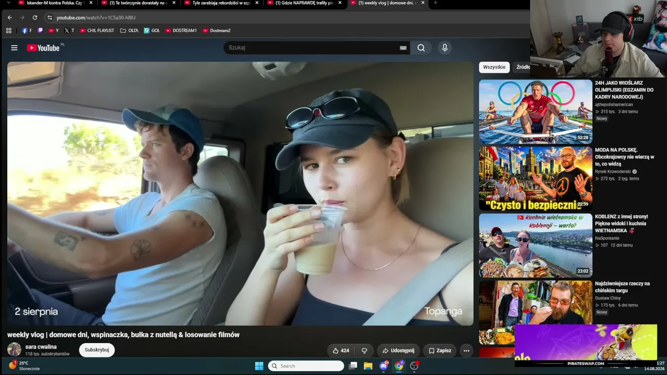Screen dimensions: 667x375
Task: Open File Explorer from the taskbar
Action: pyautogui.click(x=368, y=366)
